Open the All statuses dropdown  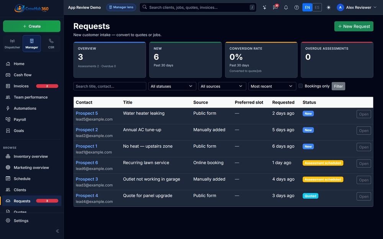point(172,86)
